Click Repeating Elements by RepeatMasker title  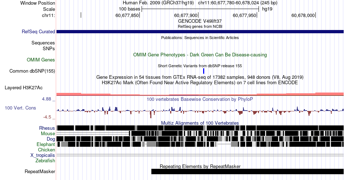pos(200,166)
